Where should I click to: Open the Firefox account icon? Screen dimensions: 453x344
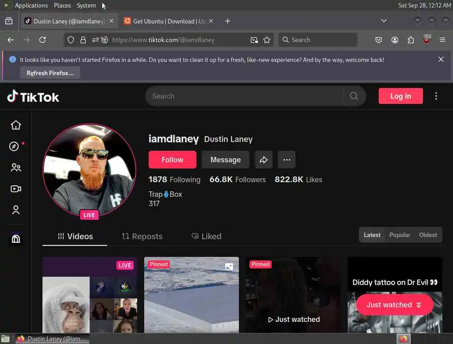coord(395,40)
